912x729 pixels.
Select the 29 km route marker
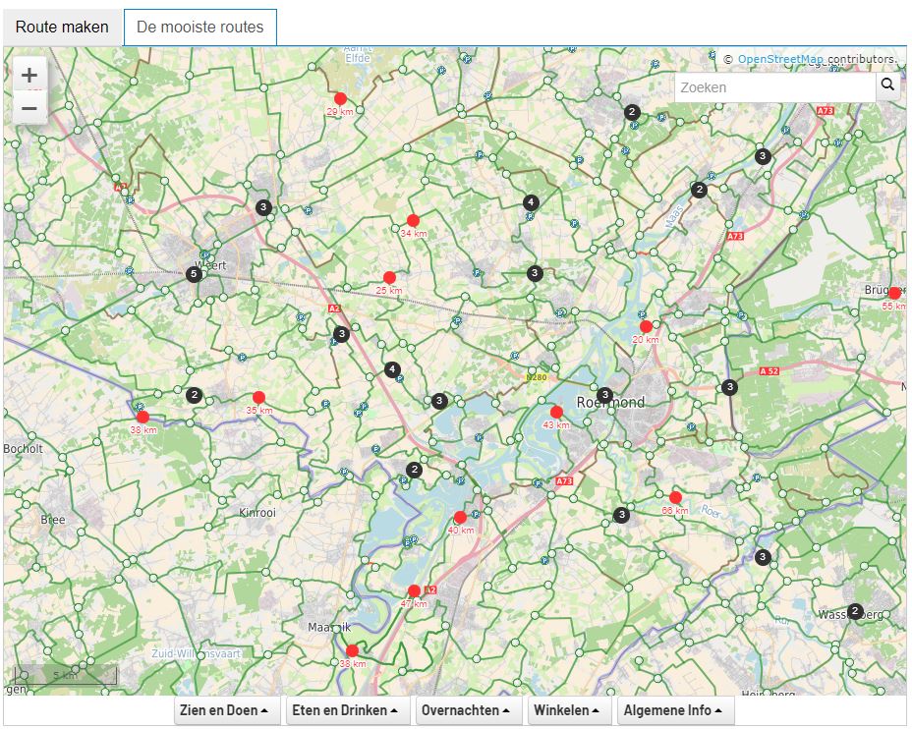(340, 98)
